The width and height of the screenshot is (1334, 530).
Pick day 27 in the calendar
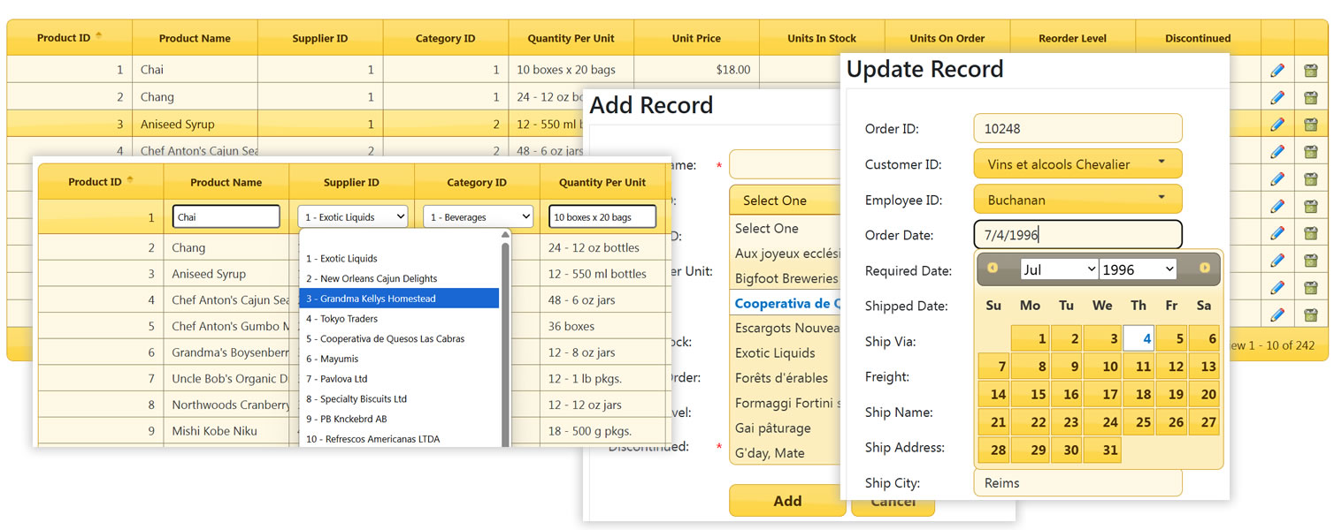coord(1204,422)
